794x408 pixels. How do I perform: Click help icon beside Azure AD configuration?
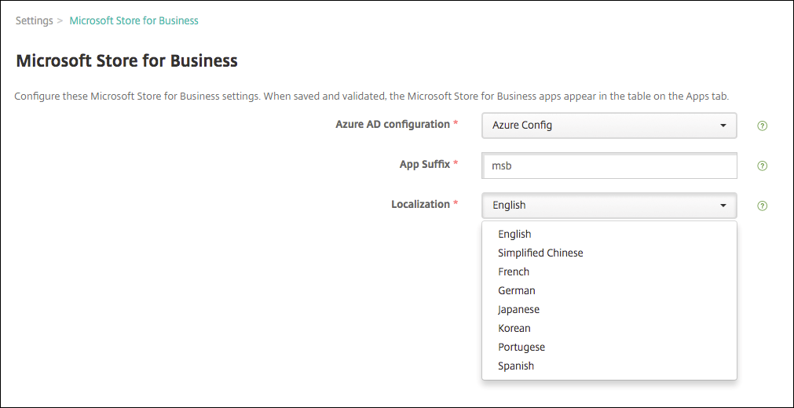(x=761, y=126)
